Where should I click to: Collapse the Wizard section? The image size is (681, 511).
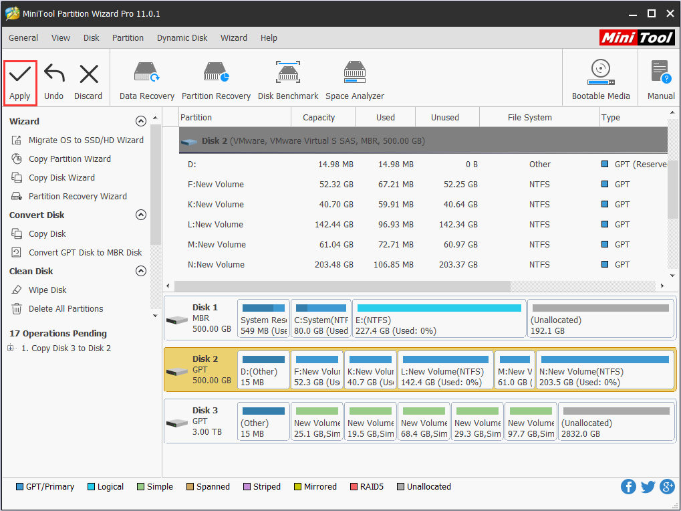(x=141, y=121)
